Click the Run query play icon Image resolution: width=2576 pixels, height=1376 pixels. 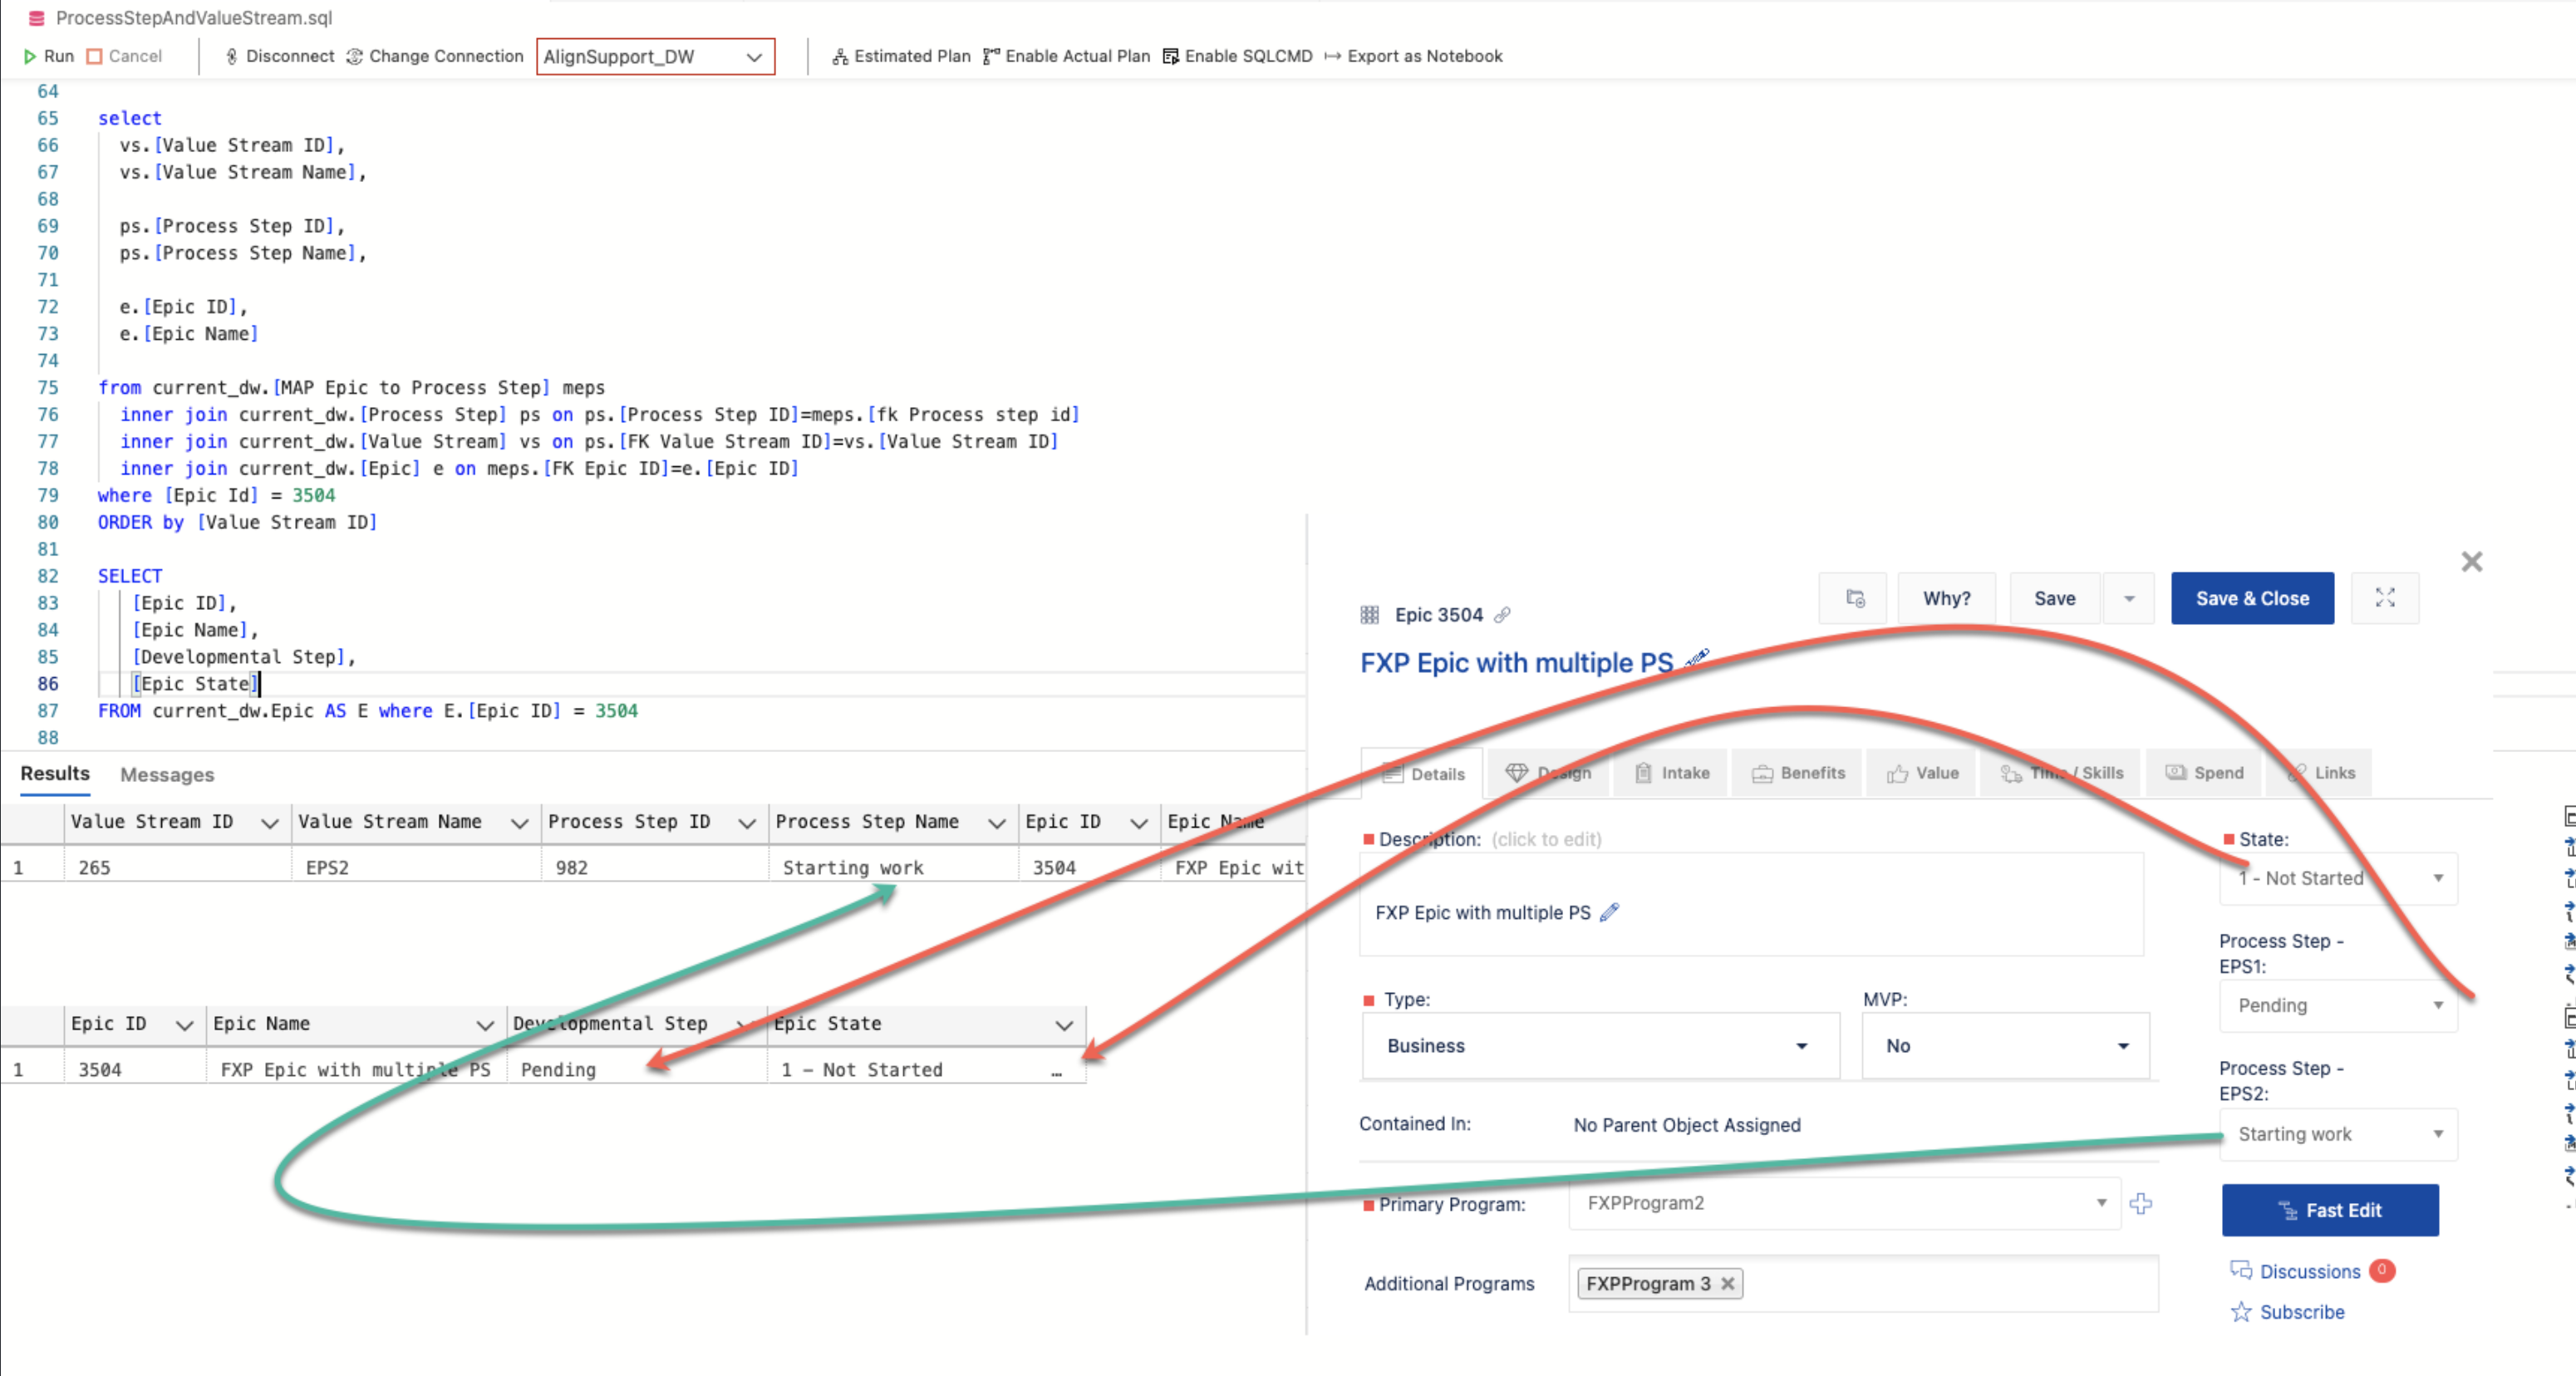30,57
